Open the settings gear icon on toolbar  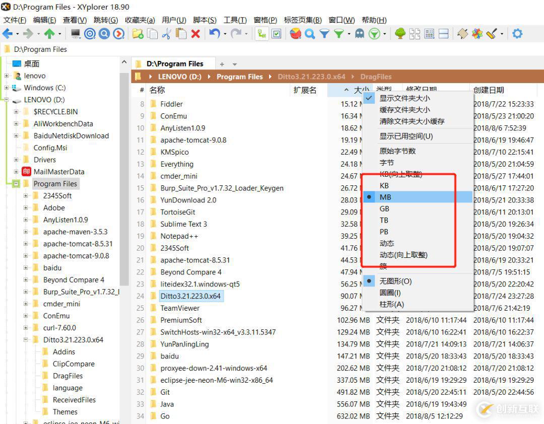pos(517,33)
